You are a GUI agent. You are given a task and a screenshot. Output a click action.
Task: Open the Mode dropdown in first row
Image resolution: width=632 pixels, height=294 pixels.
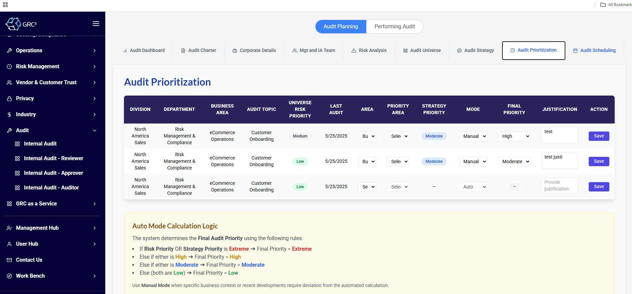[473, 136]
